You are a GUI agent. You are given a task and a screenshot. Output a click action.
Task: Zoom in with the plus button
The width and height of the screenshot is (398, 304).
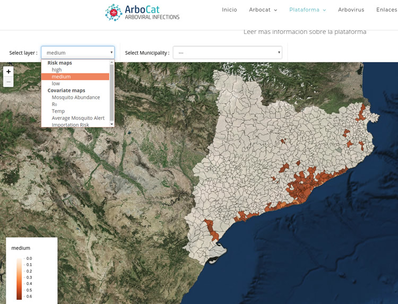8,72
